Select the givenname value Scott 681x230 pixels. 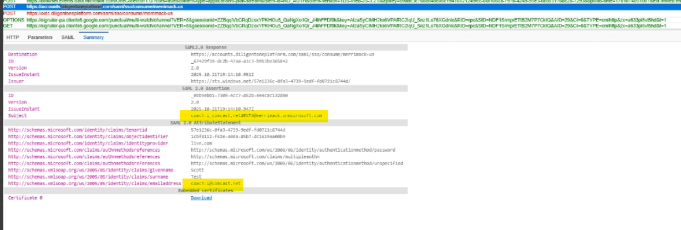tap(197, 170)
